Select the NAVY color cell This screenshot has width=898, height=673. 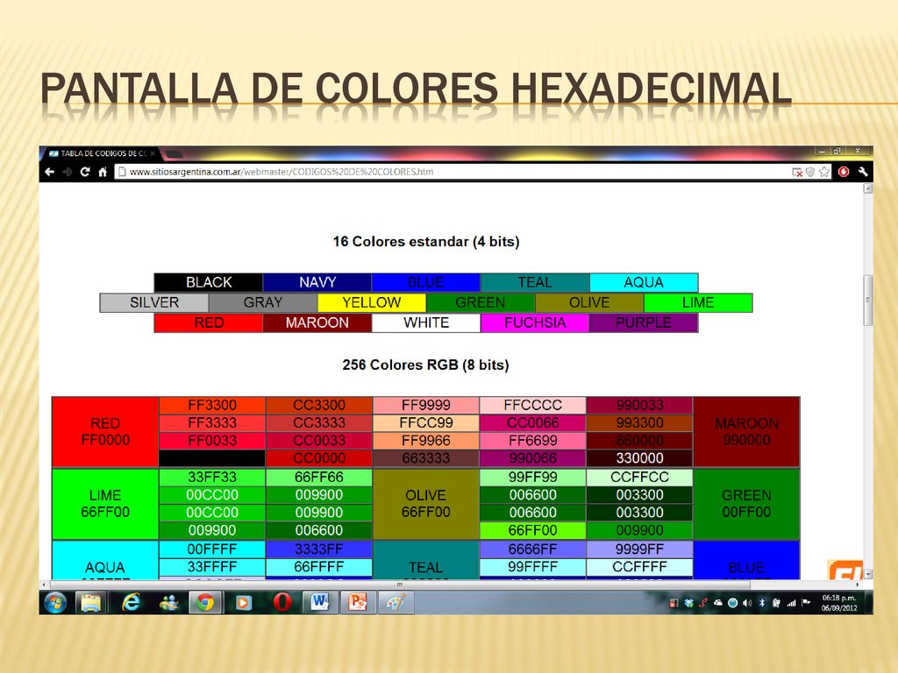(x=317, y=282)
